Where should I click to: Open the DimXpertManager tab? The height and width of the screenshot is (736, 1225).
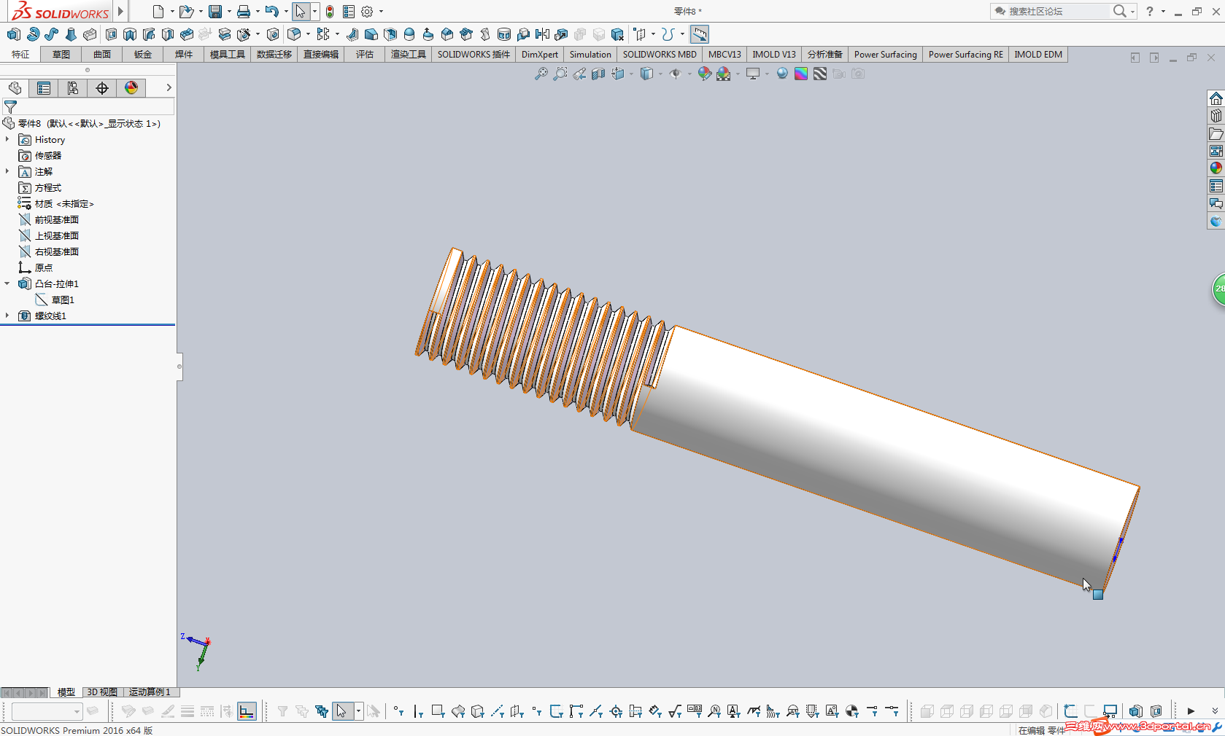tap(102, 88)
